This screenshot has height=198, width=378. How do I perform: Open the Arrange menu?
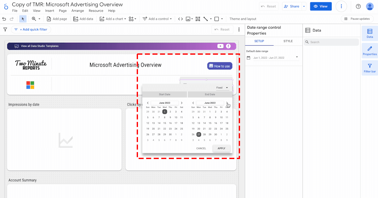[x=77, y=11]
